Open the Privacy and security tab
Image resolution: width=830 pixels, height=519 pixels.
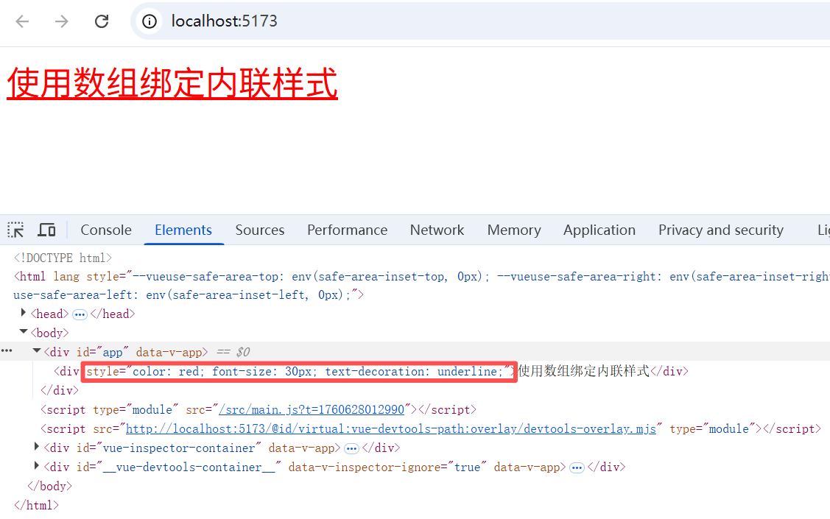pyautogui.click(x=720, y=230)
